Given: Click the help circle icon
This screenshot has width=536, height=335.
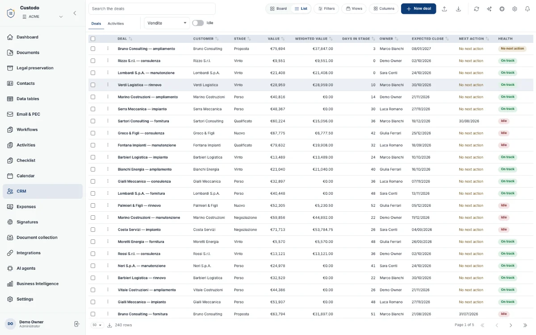Looking at the screenshot, I should pos(502,8).
